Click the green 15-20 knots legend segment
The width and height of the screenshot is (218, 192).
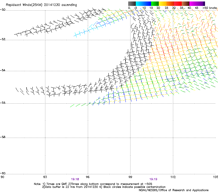[155, 4]
